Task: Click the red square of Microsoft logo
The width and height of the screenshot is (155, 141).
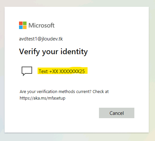Action: (21, 23)
